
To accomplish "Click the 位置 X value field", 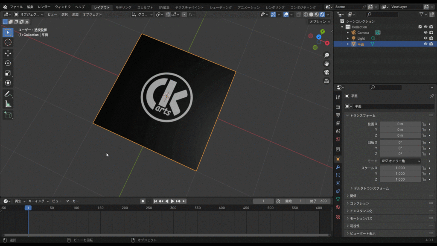I will pyautogui.click(x=400, y=124).
